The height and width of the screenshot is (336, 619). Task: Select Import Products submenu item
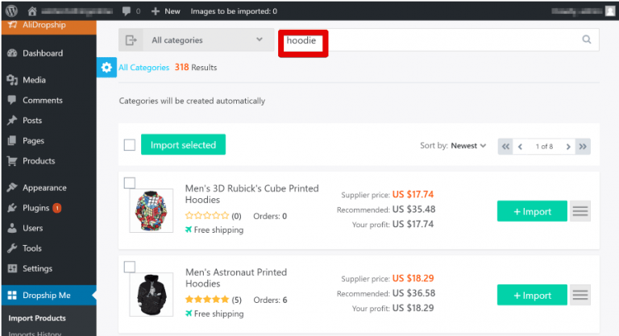tap(37, 318)
